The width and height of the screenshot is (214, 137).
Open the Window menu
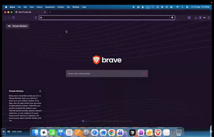tap(76, 7)
